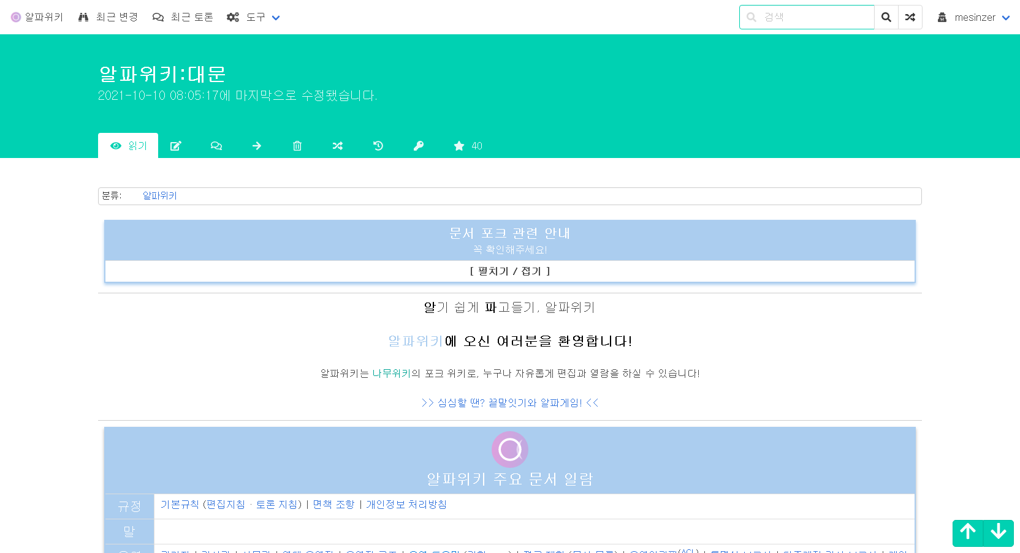Screen dimensions: 1020x553
Task: Click the alpha logo in document list
Action: coord(510,450)
